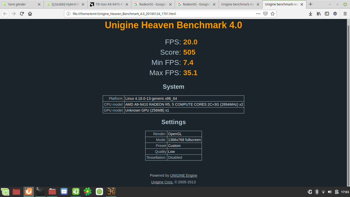
Task: Open the clock showing 17:03
Action: 345,192
